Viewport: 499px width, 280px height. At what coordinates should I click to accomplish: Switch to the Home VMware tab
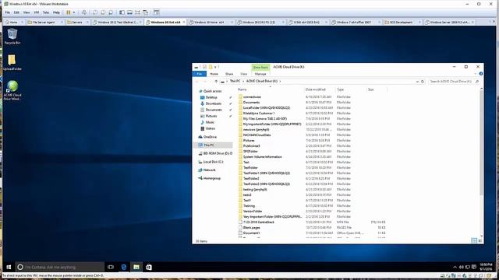(x=14, y=23)
